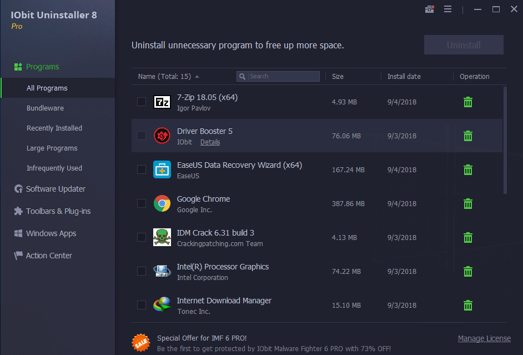The width and height of the screenshot is (523, 355).
Task: Check the IDM Crack 6.31 checkbox
Action: (x=142, y=237)
